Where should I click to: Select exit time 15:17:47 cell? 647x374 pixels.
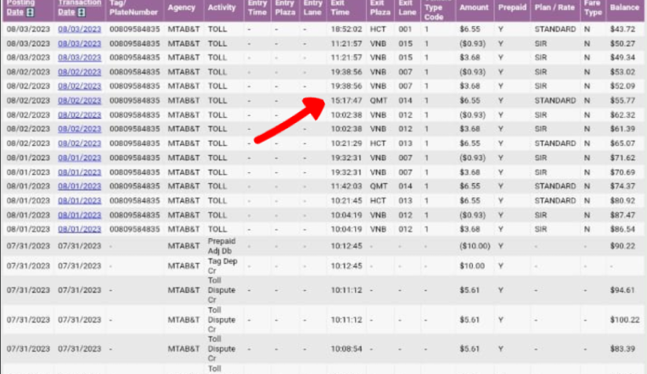coord(346,101)
